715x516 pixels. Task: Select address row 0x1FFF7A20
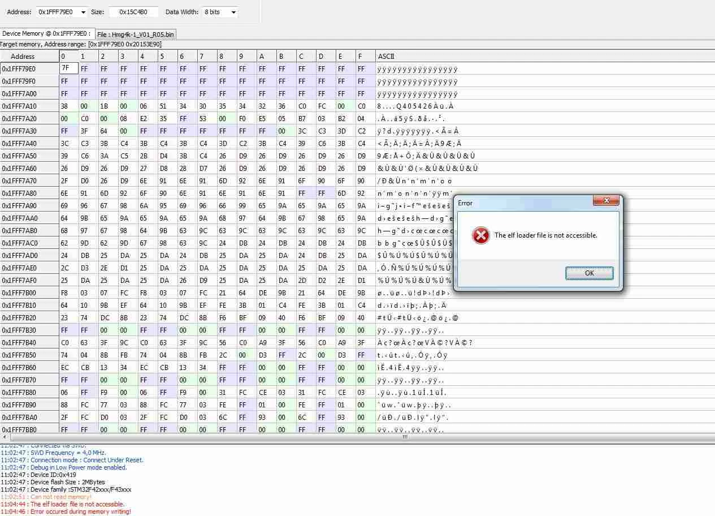[x=29, y=118]
